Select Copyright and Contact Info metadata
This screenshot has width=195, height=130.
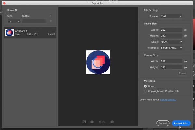145,91
